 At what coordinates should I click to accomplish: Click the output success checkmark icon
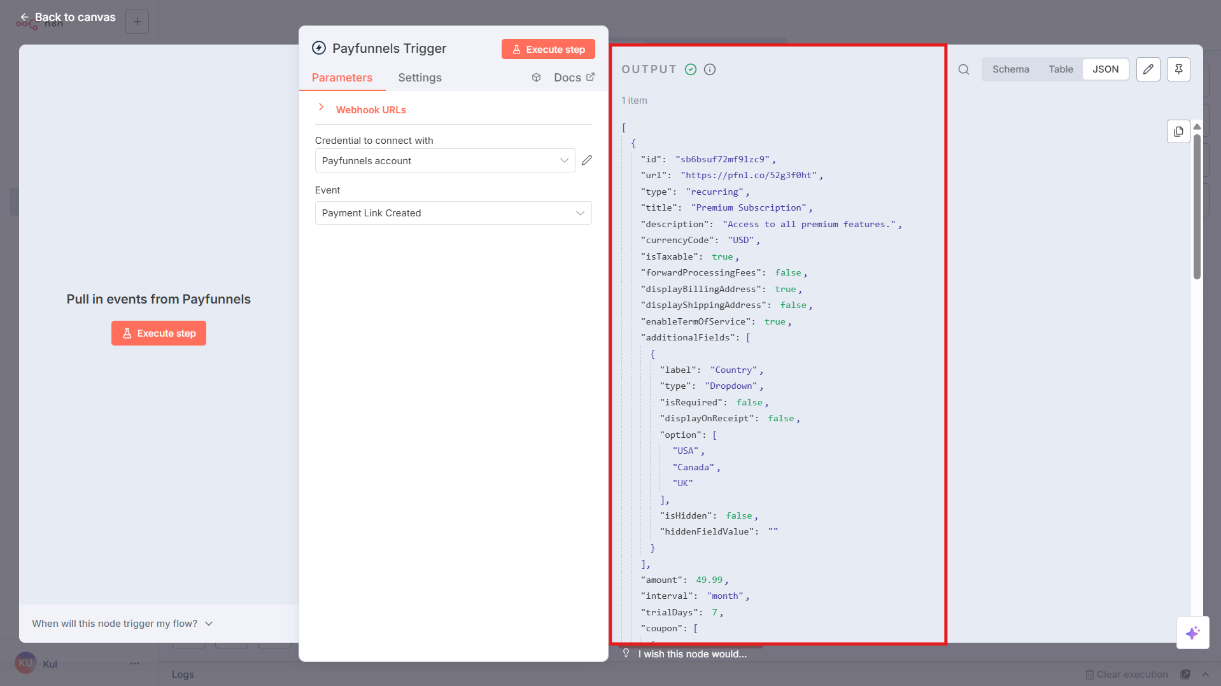coord(691,69)
